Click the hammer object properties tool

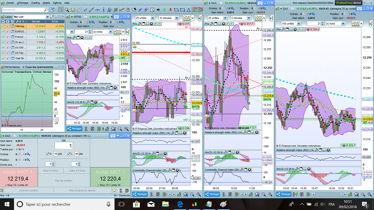[134, 10]
